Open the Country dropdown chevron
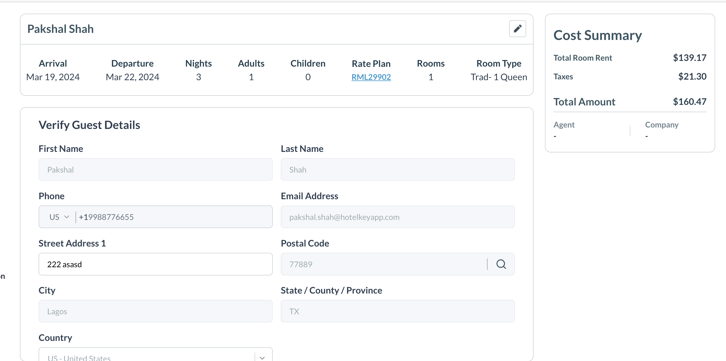This screenshot has width=726, height=361. coord(262,358)
